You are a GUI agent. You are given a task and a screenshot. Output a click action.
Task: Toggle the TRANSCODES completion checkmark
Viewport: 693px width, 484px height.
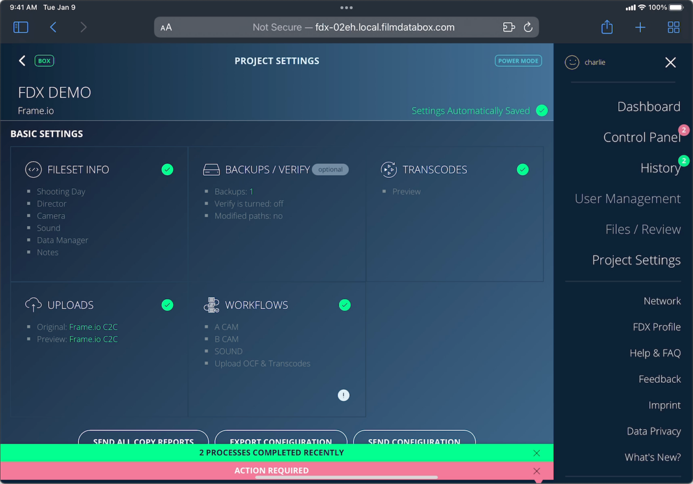point(522,169)
